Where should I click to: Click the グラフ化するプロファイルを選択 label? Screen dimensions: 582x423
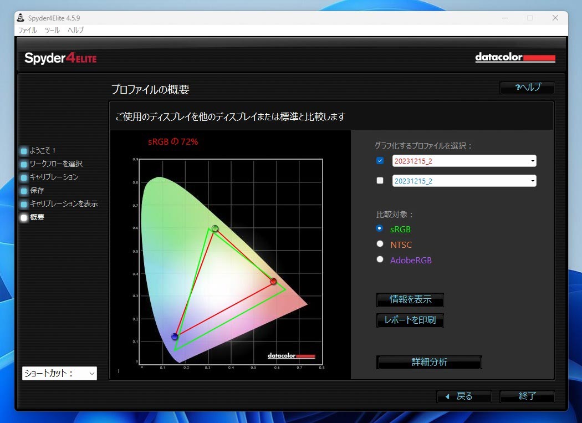tap(423, 146)
